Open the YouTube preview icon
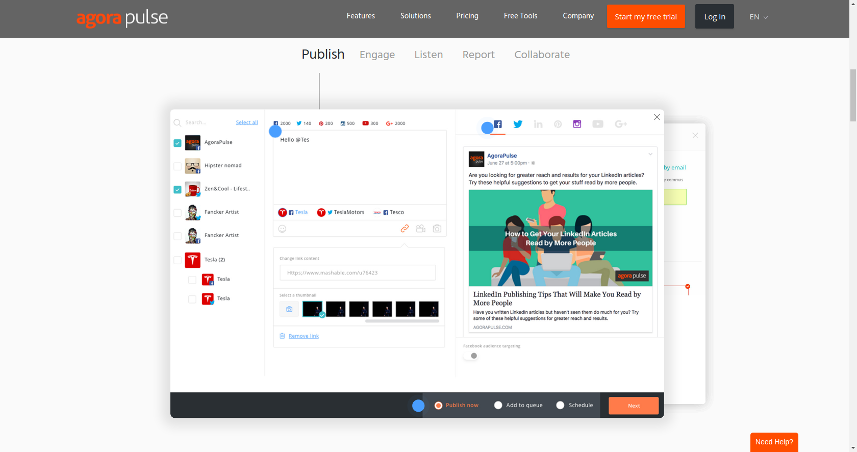This screenshot has height=452, width=857. click(x=598, y=124)
